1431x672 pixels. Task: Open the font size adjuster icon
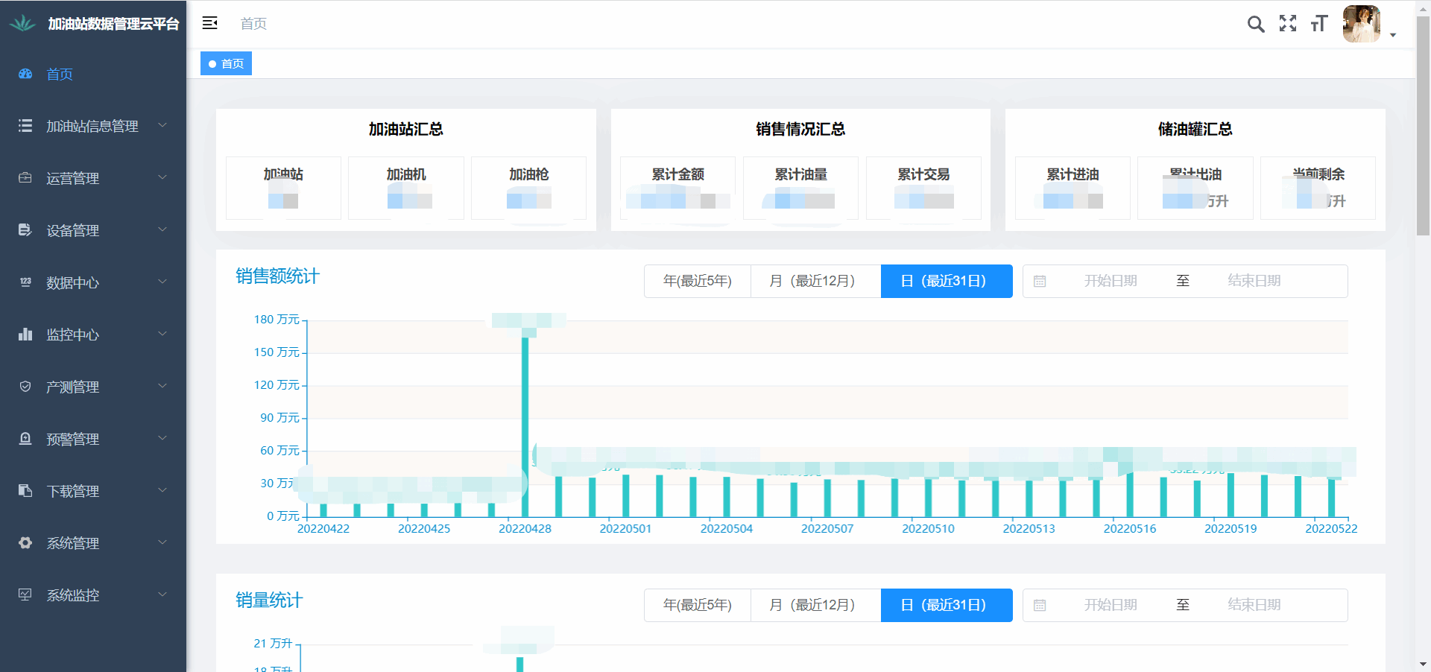(1319, 24)
